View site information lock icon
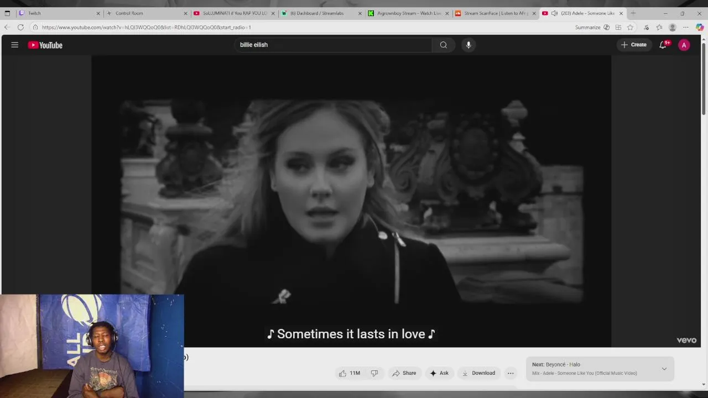 tap(35, 27)
